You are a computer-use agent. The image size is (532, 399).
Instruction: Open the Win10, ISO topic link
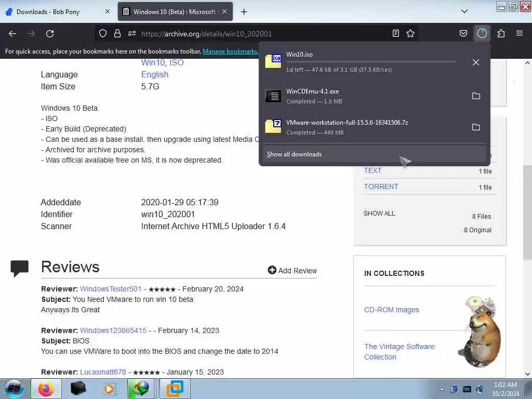(x=162, y=62)
